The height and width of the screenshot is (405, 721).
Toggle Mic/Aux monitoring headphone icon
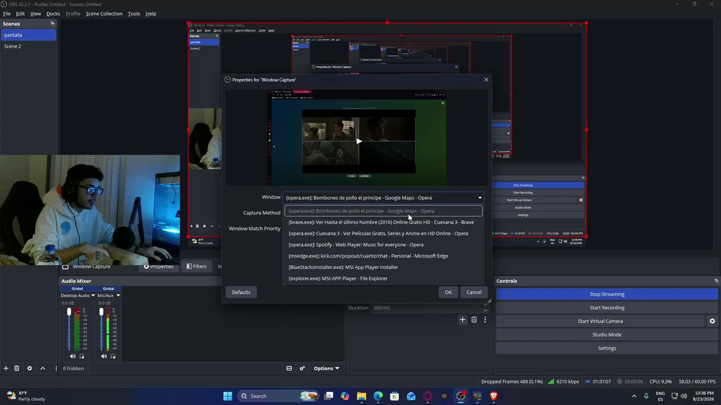point(113,356)
